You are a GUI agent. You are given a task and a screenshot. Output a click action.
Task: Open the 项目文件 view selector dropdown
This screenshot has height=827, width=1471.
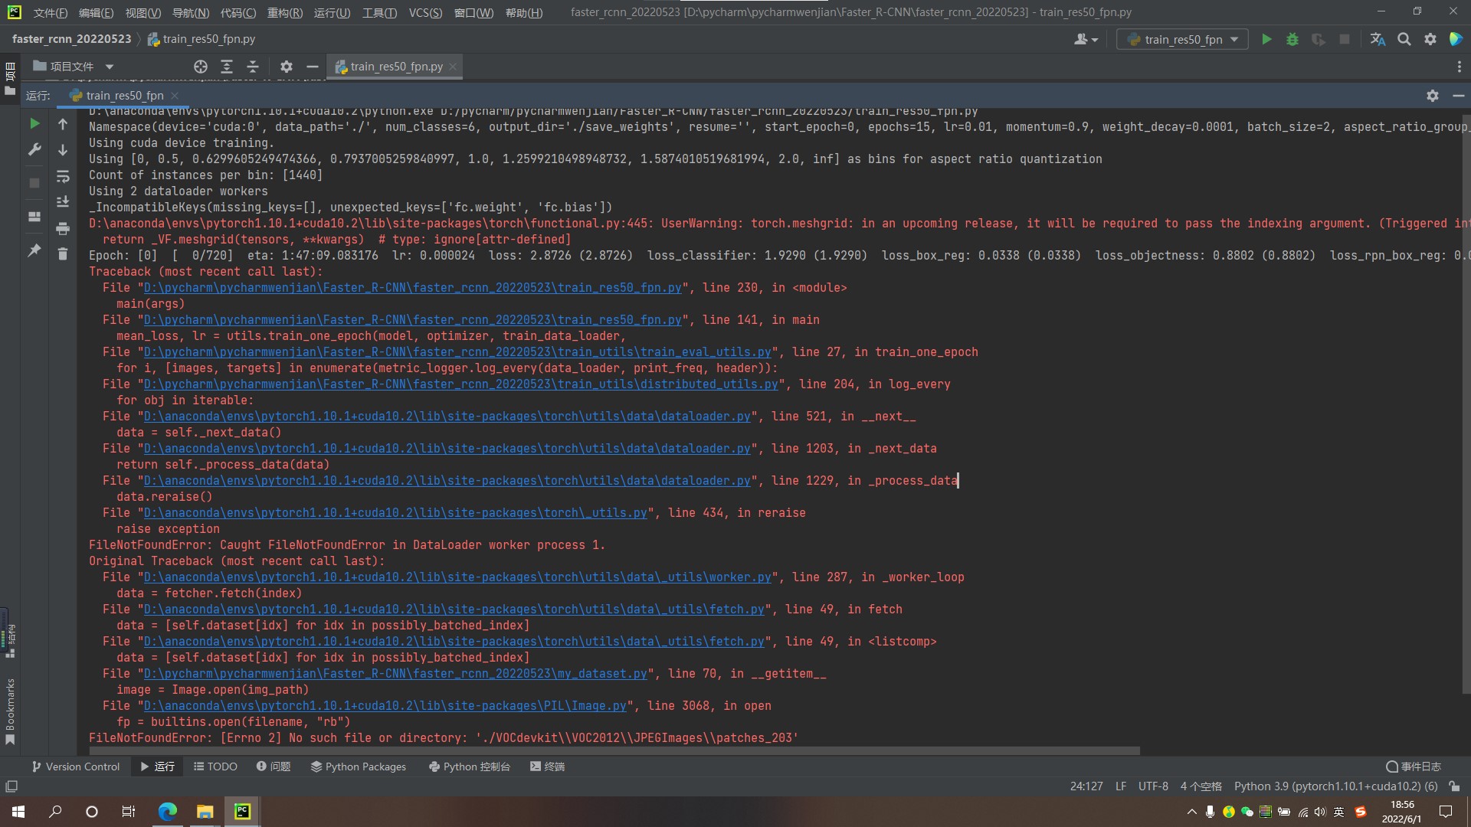click(x=108, y=66)
